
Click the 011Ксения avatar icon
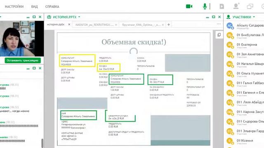click(230, 141)
